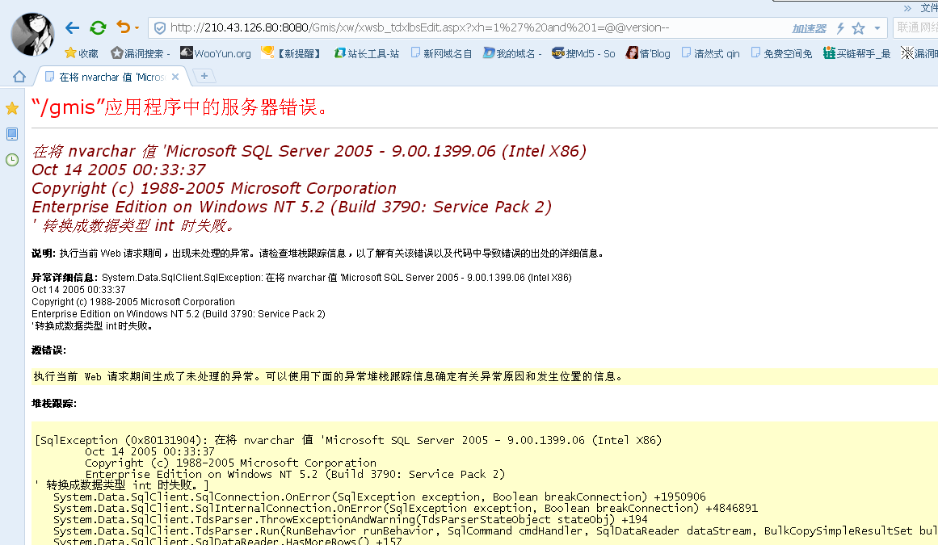Open the 【新提醒】 bookmark

pyautogui.click(x=292, y=53)
